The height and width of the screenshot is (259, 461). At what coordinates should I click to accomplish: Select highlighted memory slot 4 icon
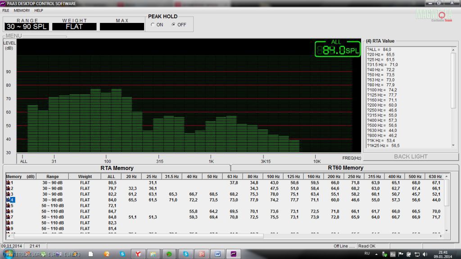(x=8, y=200)
